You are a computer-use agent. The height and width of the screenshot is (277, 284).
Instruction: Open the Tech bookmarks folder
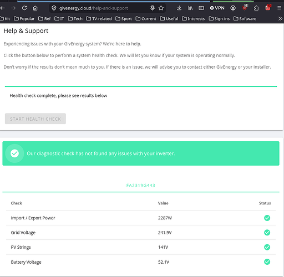click(75, 19)
